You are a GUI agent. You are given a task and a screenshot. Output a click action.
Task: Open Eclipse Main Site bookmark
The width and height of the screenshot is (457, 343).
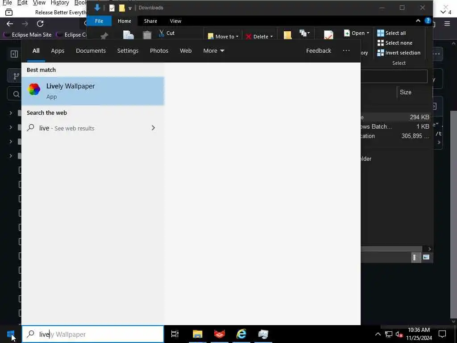coord(28,35)
